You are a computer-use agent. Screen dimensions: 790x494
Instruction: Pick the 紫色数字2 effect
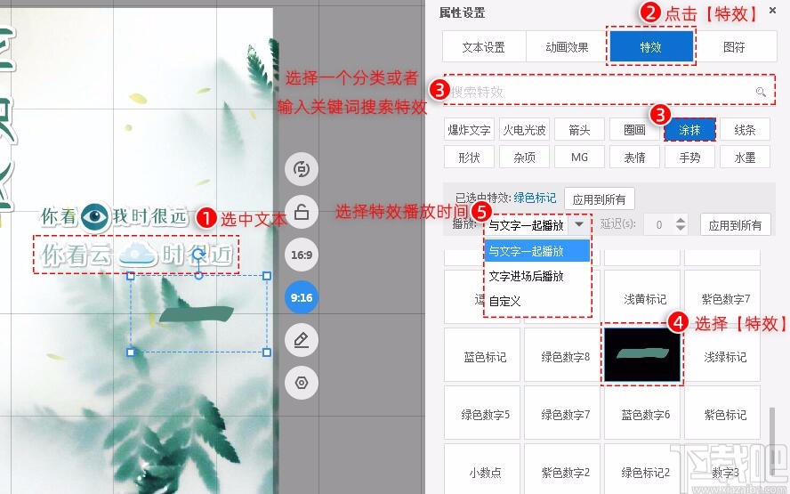coord(561,469)
